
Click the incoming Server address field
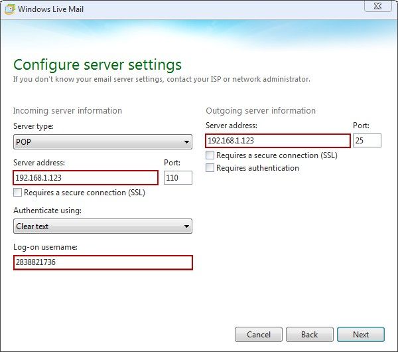pos(86,177)
